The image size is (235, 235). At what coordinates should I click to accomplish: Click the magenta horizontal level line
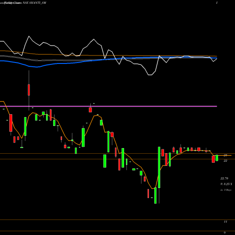(109, 106)
